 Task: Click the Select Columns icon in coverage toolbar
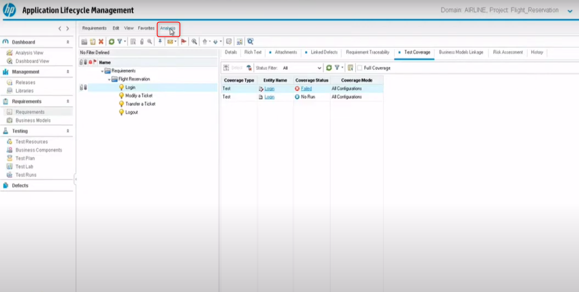coord(350,68)
